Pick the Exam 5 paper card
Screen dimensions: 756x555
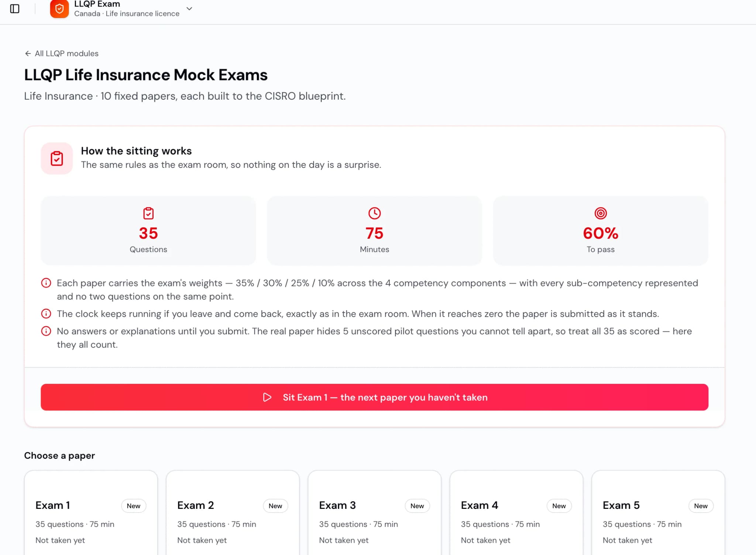tap(658, 513)
